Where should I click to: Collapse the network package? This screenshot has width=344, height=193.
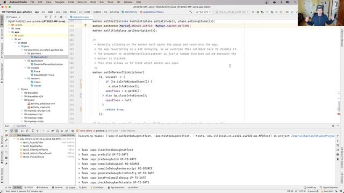(25, 78)
